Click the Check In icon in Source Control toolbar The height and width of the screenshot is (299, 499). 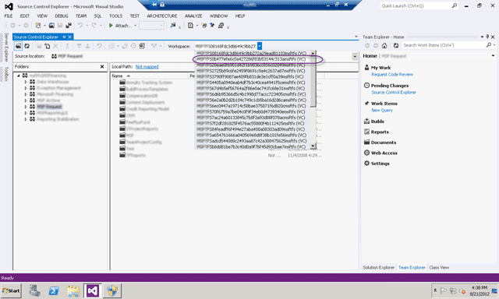tap(87, 47)
